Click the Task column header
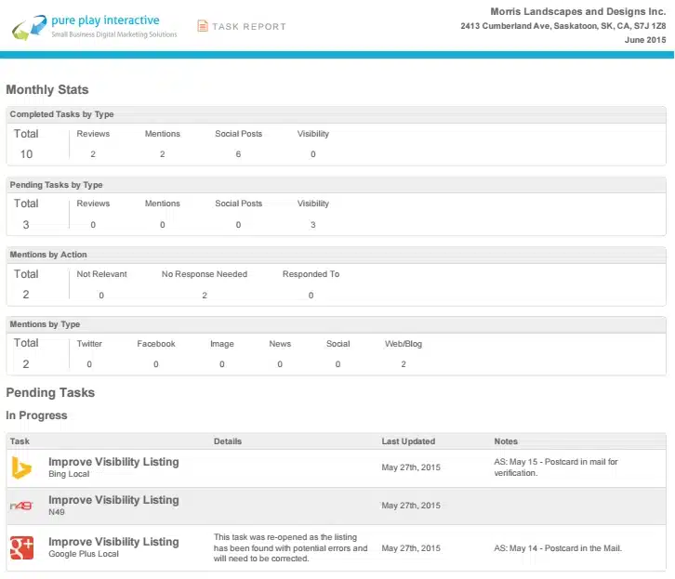Viewport: 675px width, 579px height. pos(20,441)
